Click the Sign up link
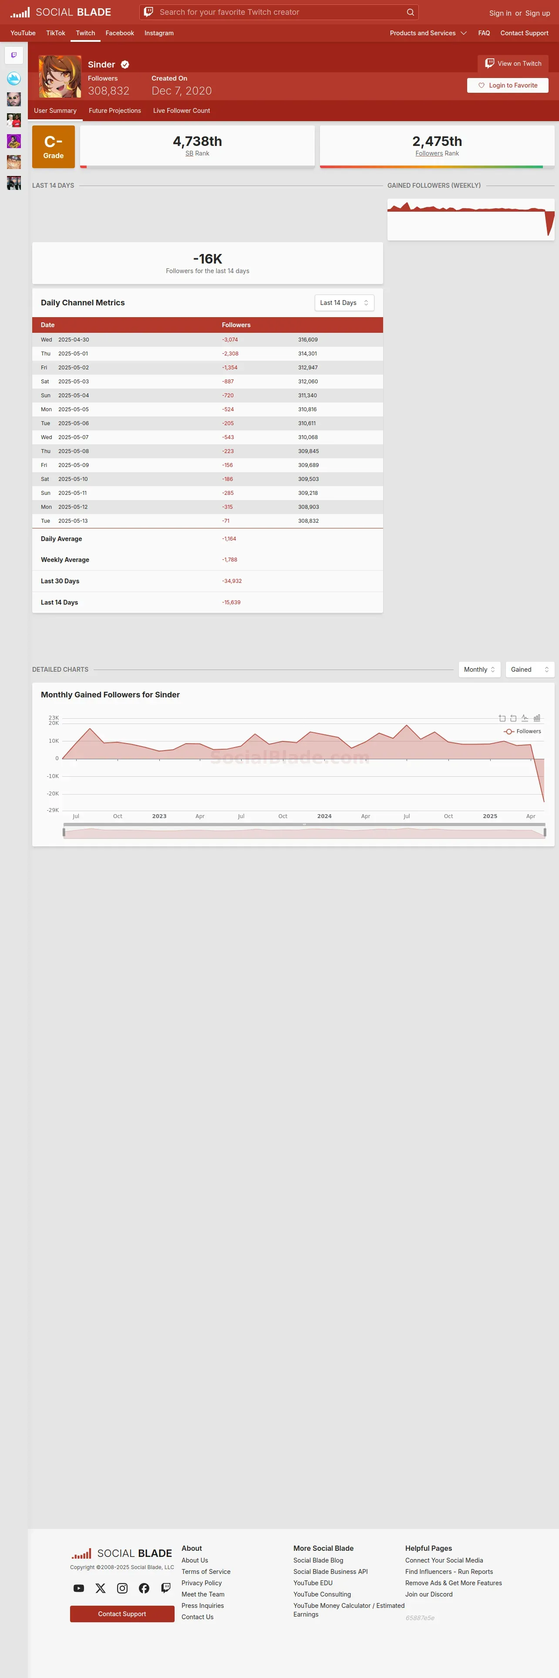Viewport: 559px width, 1678px height. [538, 13]
